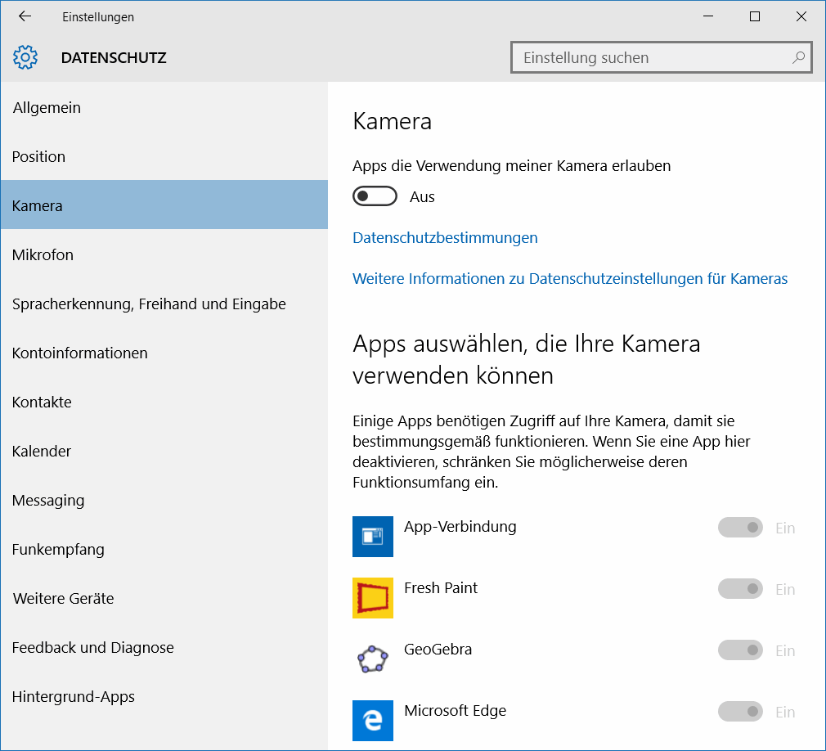Toggle camera access for Fresh Paint
826x751 pixels.
pyautogui.click(x=740, y=589)
